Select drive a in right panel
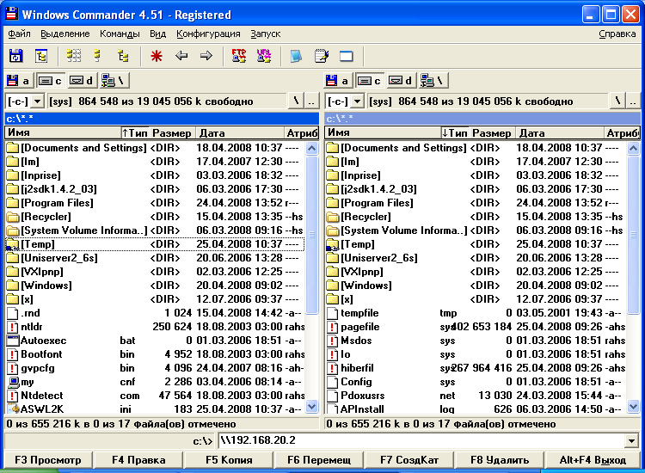Image resolution: width=645 pixels, height=473 pixels. point(339,81)
